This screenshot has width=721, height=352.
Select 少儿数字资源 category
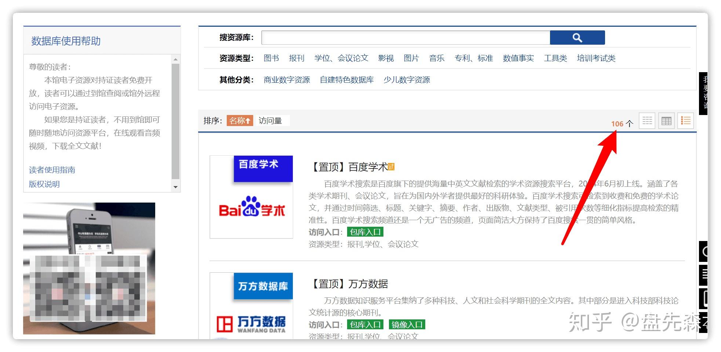407,80
